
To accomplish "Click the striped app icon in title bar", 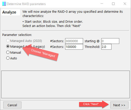I will tap(4, 4).
